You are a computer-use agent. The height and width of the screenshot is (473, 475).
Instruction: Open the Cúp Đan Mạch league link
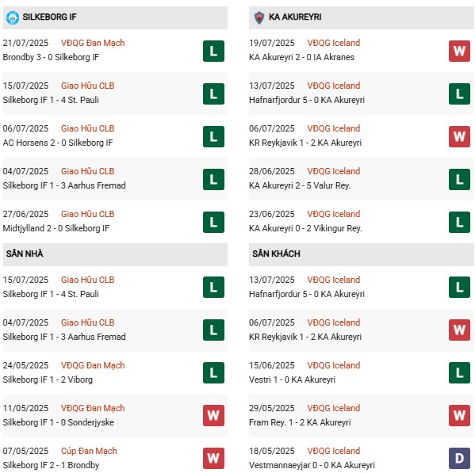(x=89, y=451)
